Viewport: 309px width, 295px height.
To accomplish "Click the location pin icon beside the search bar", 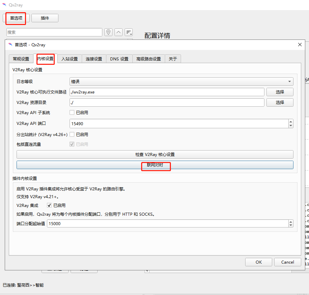I will [x=108, y=32].
